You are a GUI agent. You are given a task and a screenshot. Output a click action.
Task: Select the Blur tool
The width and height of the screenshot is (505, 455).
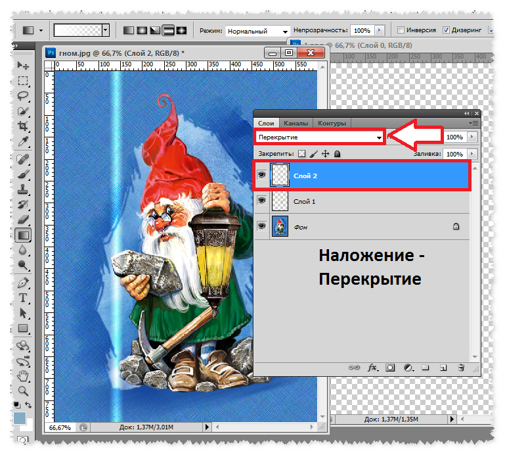click(x=23, y=250)
